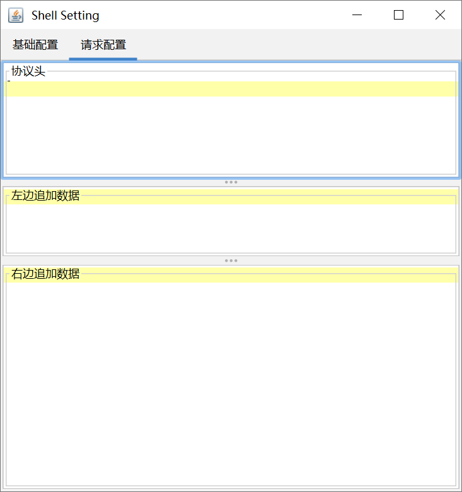The width and height of the screenshot is (462, 492).
Task: Click the 左边追加数据 panel title label
Action: pyautogui.click(x=45, y=196)
